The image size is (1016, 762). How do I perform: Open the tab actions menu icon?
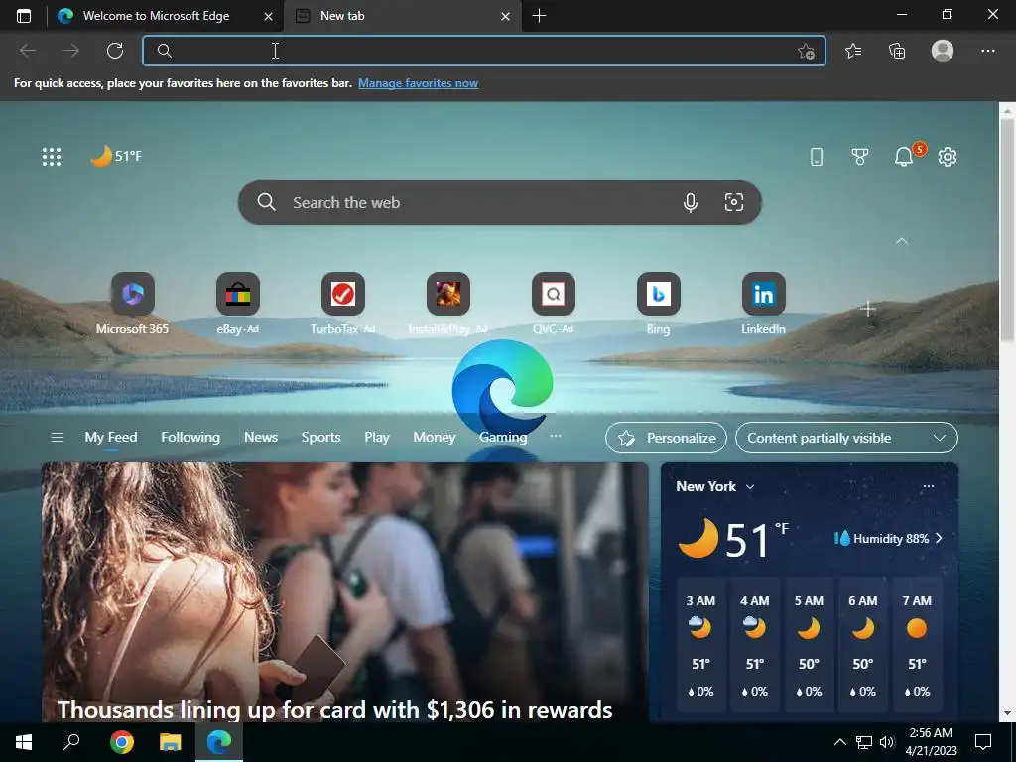click(x=24, y=16)
